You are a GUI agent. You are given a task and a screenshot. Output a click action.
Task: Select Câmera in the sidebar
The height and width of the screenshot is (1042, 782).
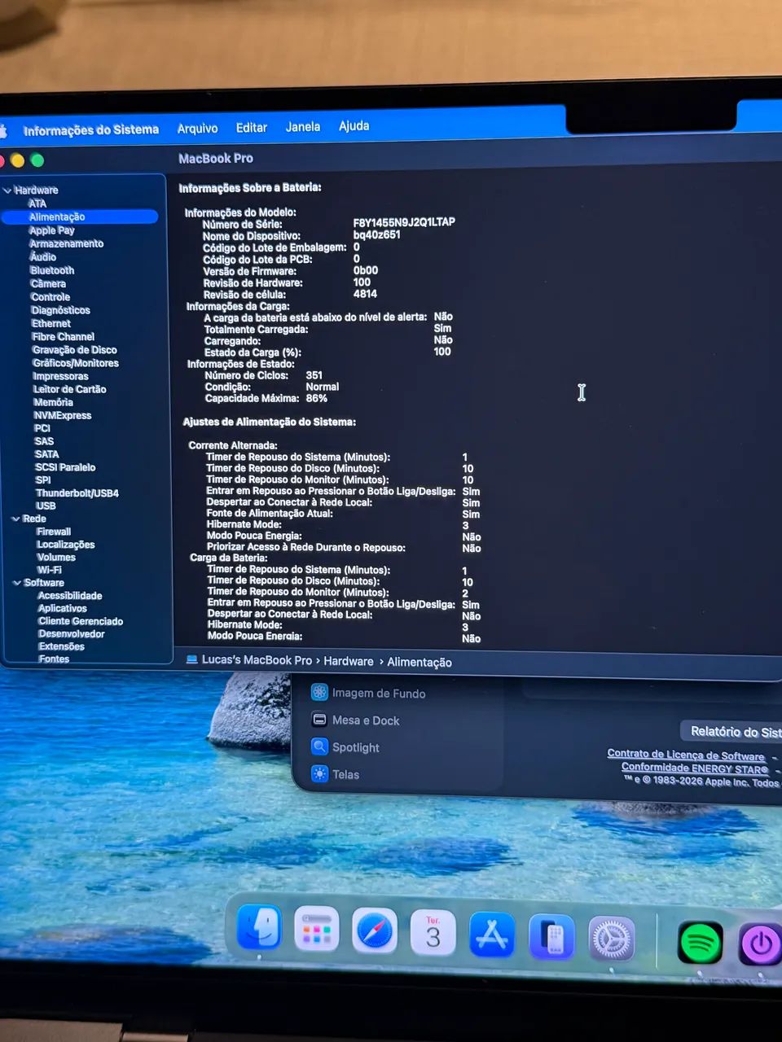(48, 283)
